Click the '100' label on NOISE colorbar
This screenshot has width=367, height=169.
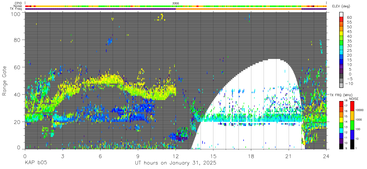pyautogui.click(x=358, y=129)
